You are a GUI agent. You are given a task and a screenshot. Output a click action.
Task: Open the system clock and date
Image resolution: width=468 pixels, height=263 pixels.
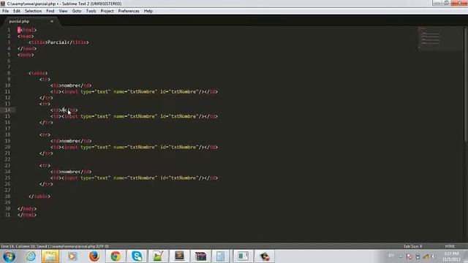[451, 256]
